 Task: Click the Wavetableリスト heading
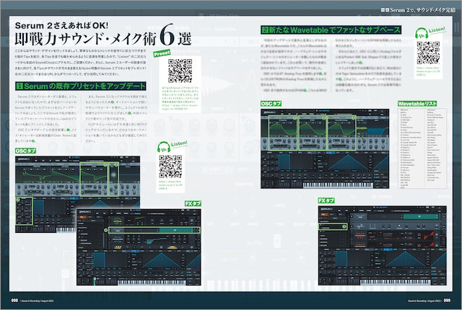point(421,105)
